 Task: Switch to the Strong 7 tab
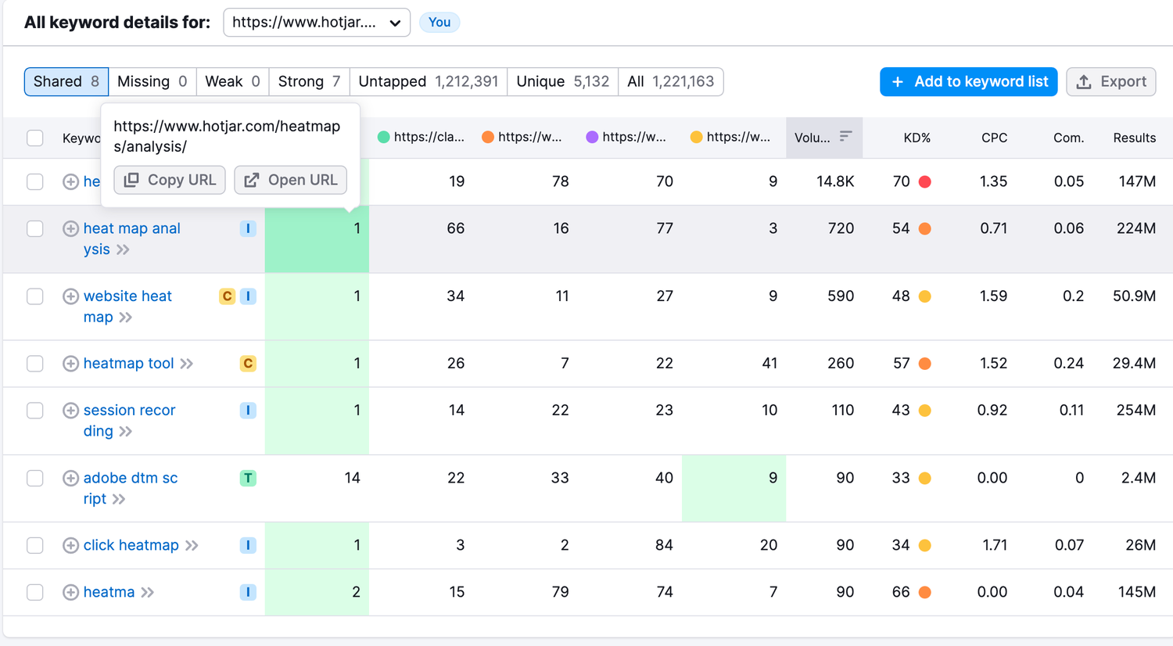tap(309, 81)
